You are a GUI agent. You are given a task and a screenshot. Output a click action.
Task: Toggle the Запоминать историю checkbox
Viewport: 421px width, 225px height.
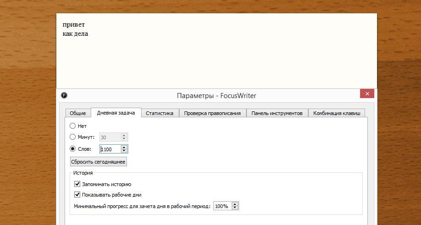77,184
